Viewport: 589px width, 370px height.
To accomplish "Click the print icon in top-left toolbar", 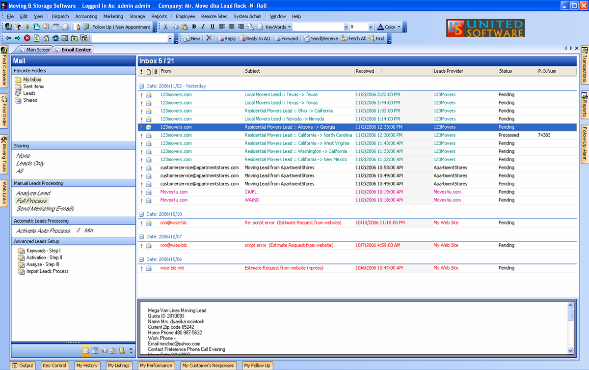I will (64, 27).
